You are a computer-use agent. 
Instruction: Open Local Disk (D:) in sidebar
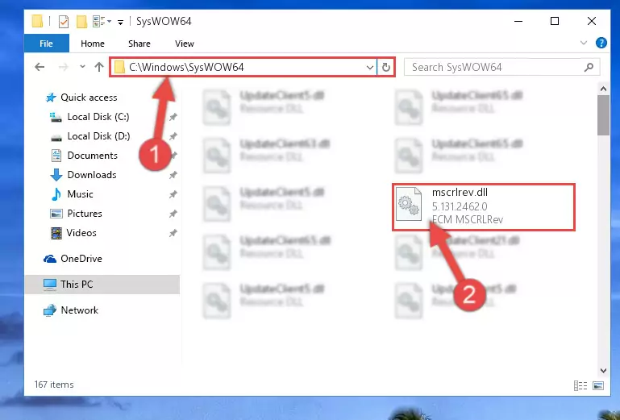tap(89, 136)
